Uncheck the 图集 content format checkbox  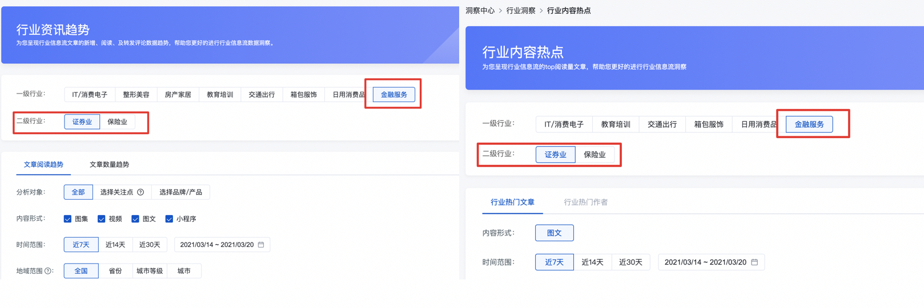pos(68,219)
